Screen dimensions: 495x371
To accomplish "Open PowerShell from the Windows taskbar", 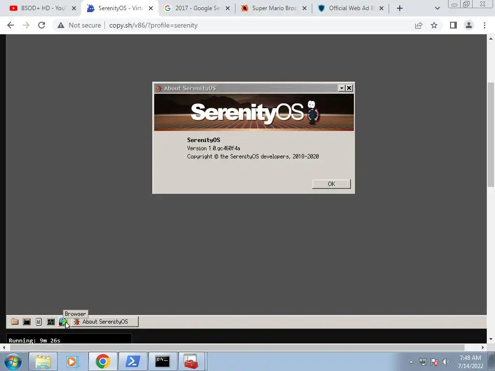I will (133, 361).
